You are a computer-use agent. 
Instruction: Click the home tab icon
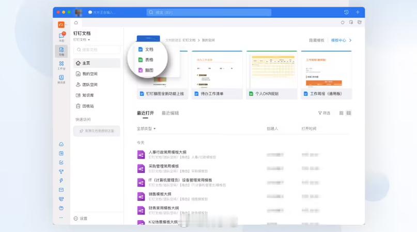76,23
